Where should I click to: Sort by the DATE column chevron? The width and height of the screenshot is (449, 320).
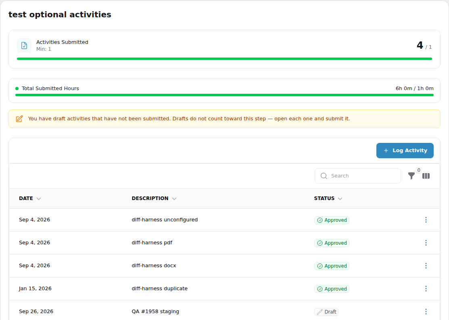tap(39, 198)
